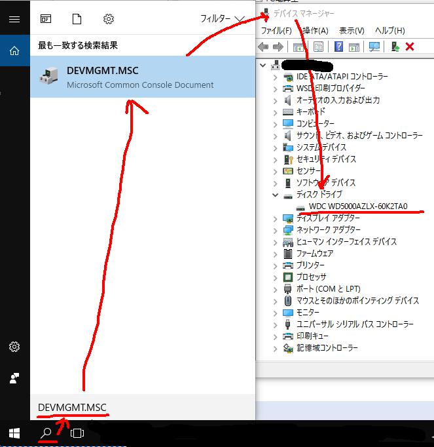Click the red X uninstall device icon

pyautogui.click(x=410, y=47)
